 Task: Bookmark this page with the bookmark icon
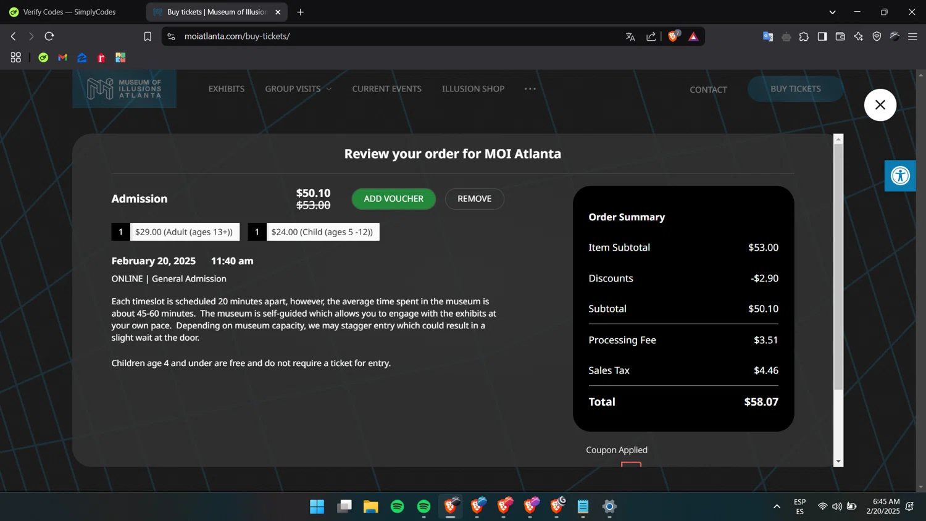(148, 36)
